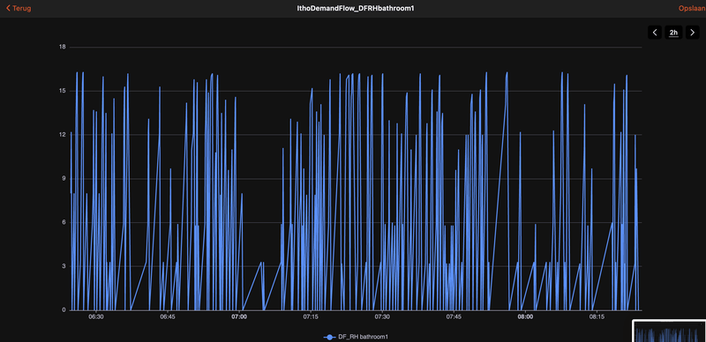706x342 pixels.
Task: Click the 3 value on the y-axis
Action: [x=64, y=266]
